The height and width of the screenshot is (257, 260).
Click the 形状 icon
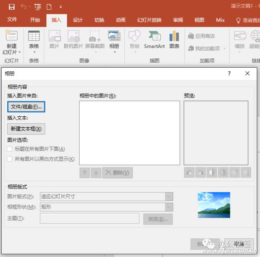coord(134,36)
